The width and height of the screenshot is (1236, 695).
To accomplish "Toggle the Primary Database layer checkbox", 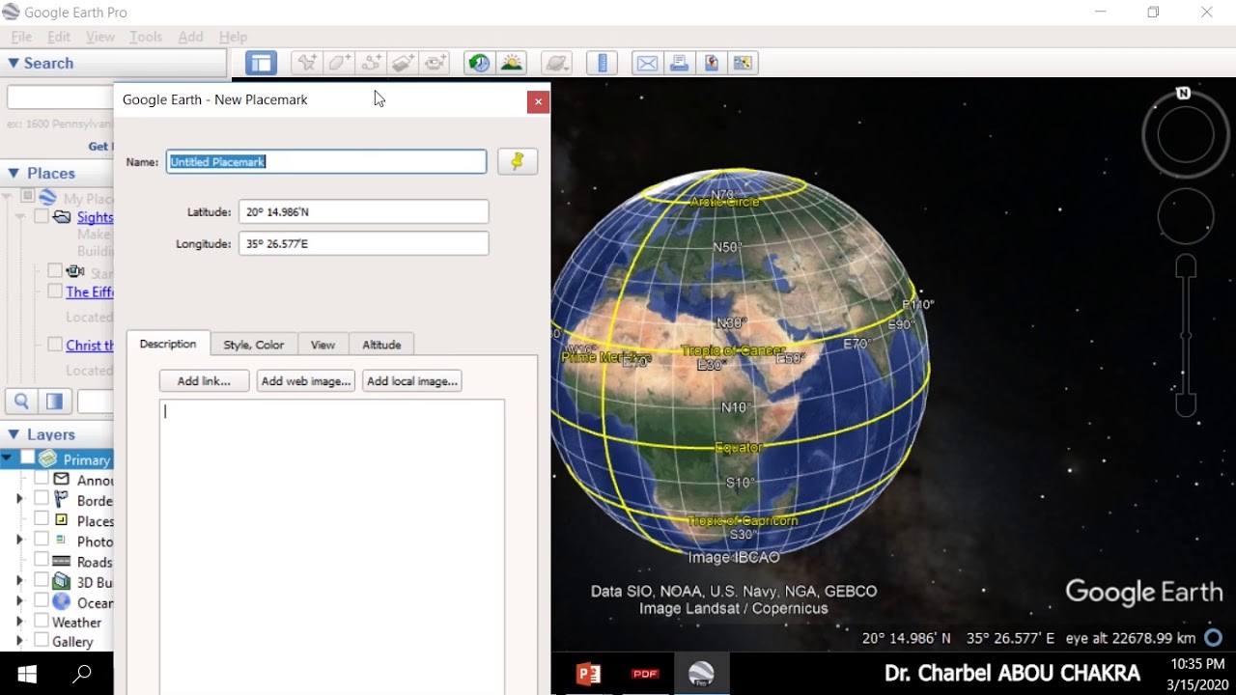I will [x=28, y=459].
